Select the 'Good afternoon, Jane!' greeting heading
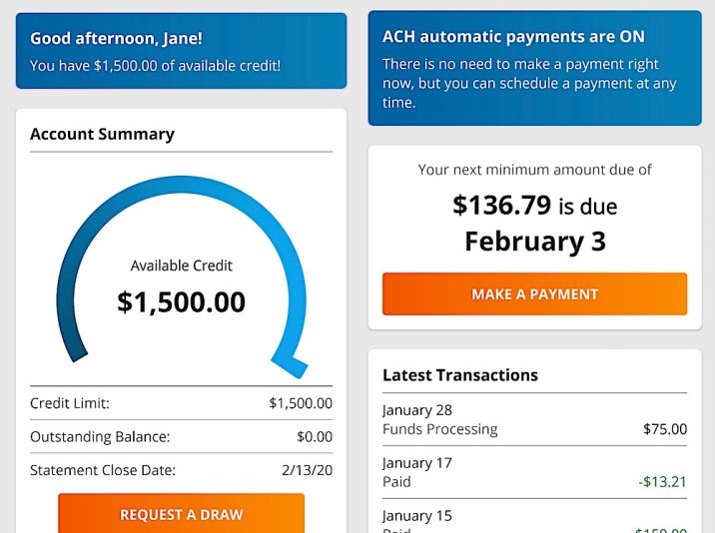The width and height of the screenshot is (715, 533). 116,39
